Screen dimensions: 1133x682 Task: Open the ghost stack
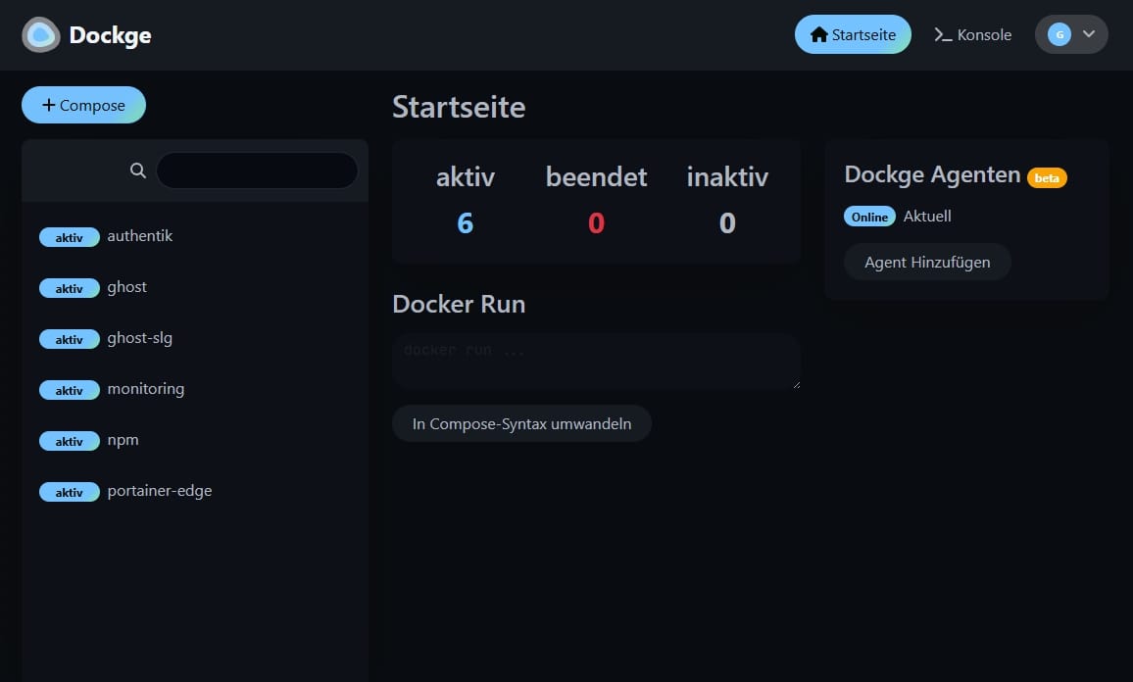coord(127,287)
